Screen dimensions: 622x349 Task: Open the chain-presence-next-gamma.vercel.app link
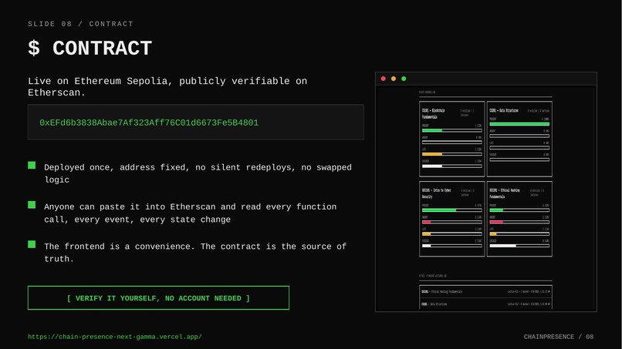(x=115, y=337)
